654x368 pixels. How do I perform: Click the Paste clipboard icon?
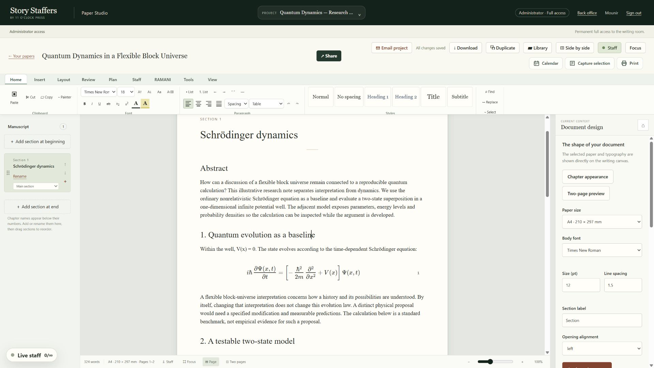(14, 94)
